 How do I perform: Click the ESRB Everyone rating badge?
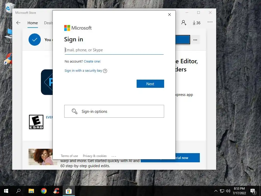click(x=36, y=122)
